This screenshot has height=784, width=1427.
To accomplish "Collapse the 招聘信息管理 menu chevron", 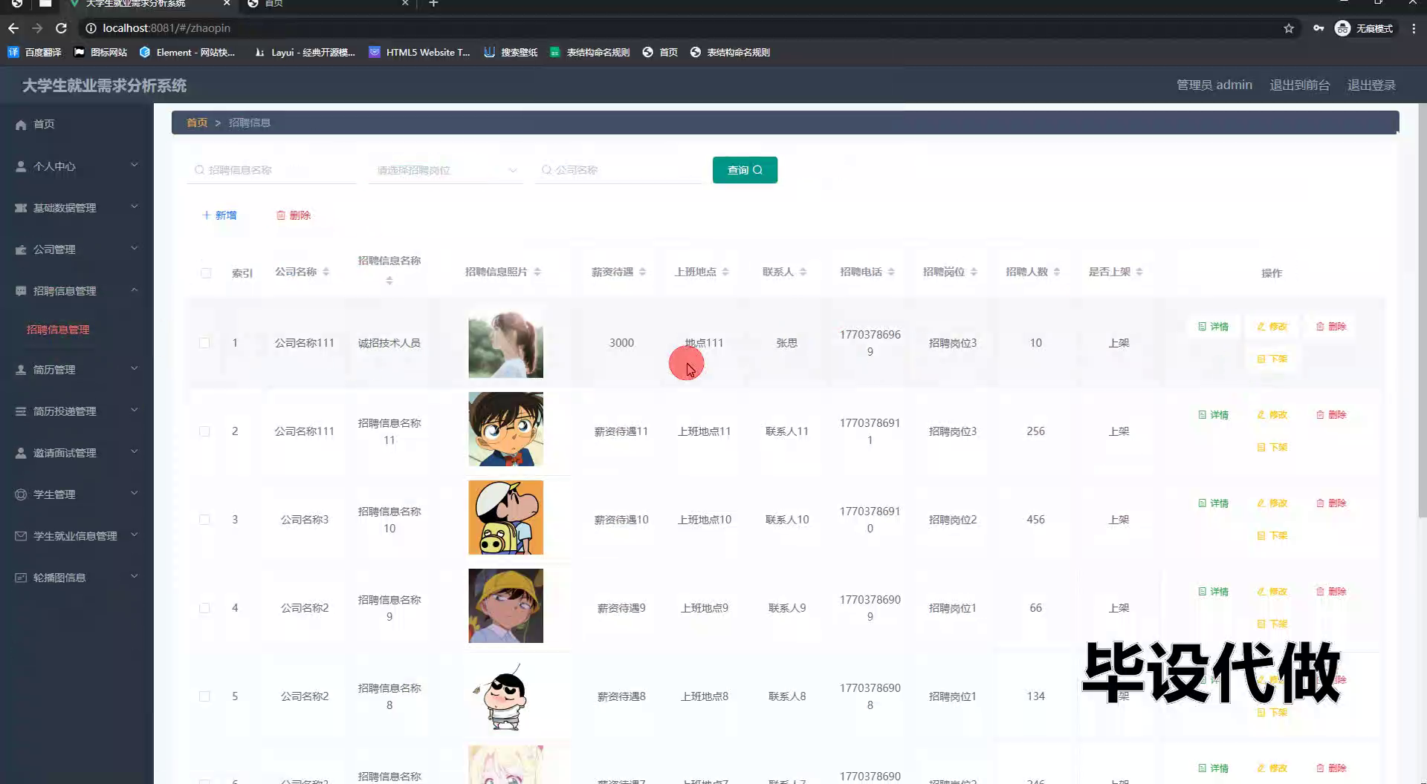I will pos(135,290).
